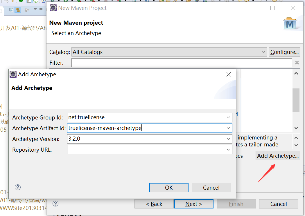Open help in the New Maven Project wizard
Image resolution: width=305 pixels, height=216 pixels.
click(55, 204)
